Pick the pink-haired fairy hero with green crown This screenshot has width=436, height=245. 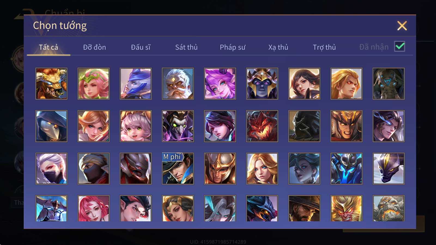[x=93, y=84]
